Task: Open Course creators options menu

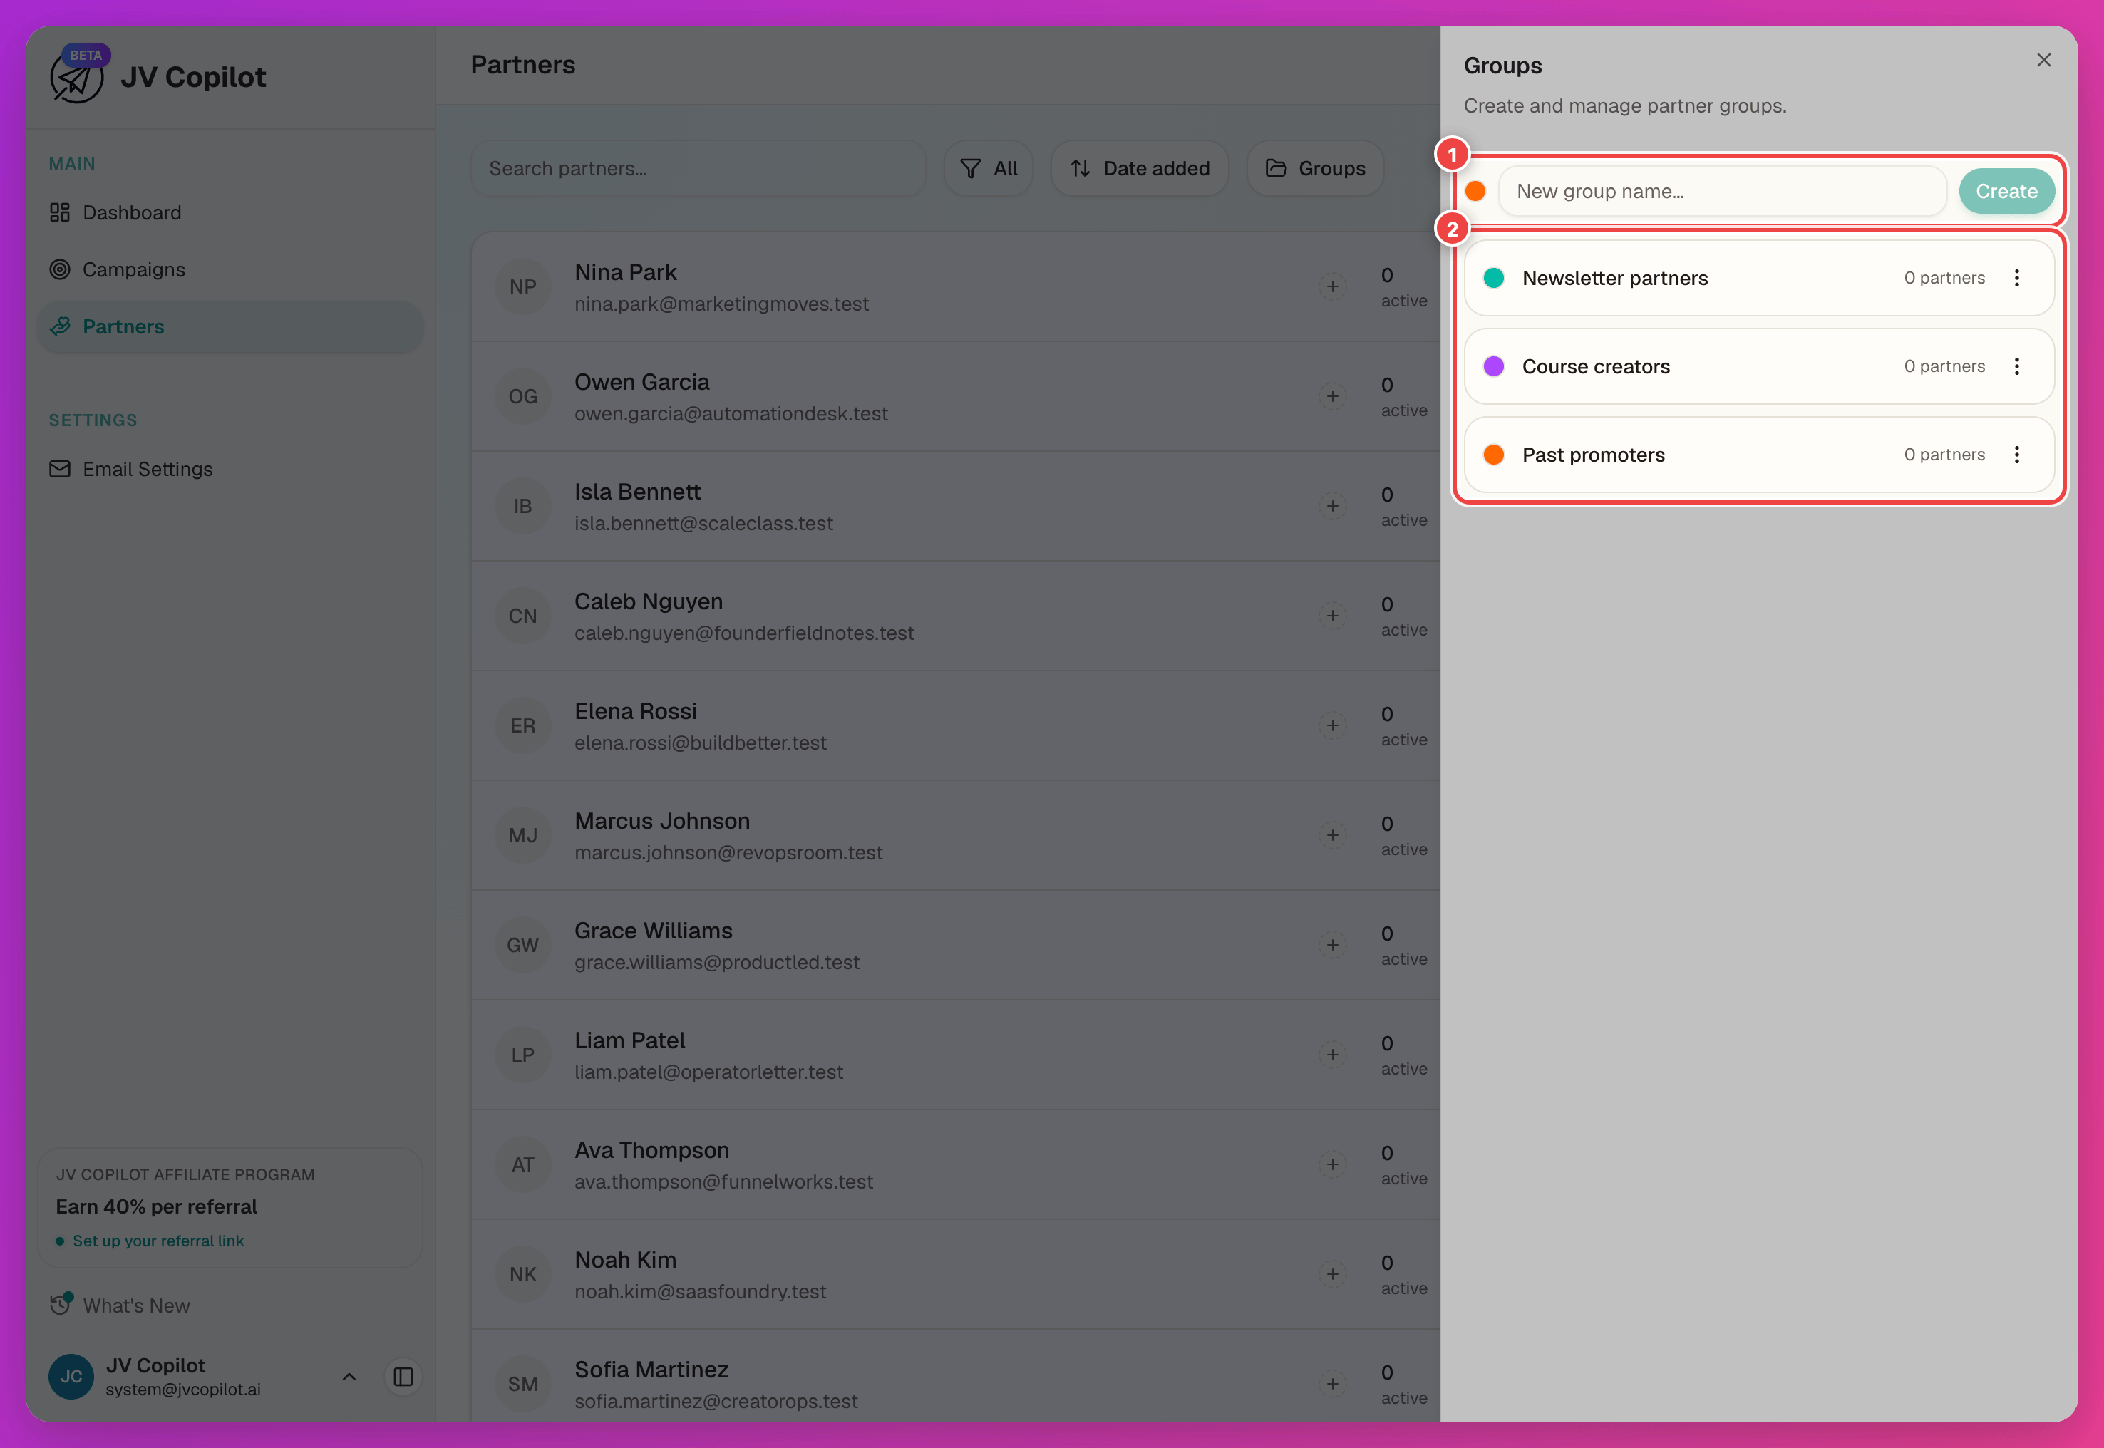Action: pyautogui.click(x=2016, y=366)
